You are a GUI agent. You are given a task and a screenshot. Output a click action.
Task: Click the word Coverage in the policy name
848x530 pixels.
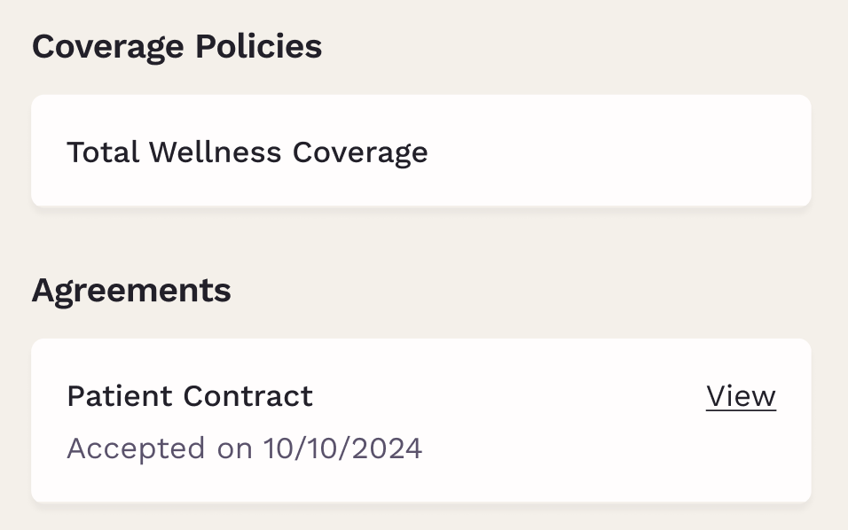point(360,152)
